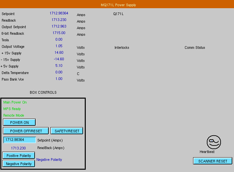This screenshot has width=234, height=172.
Task: Click the Tesla value 0.00
Action: coord(59,39)
